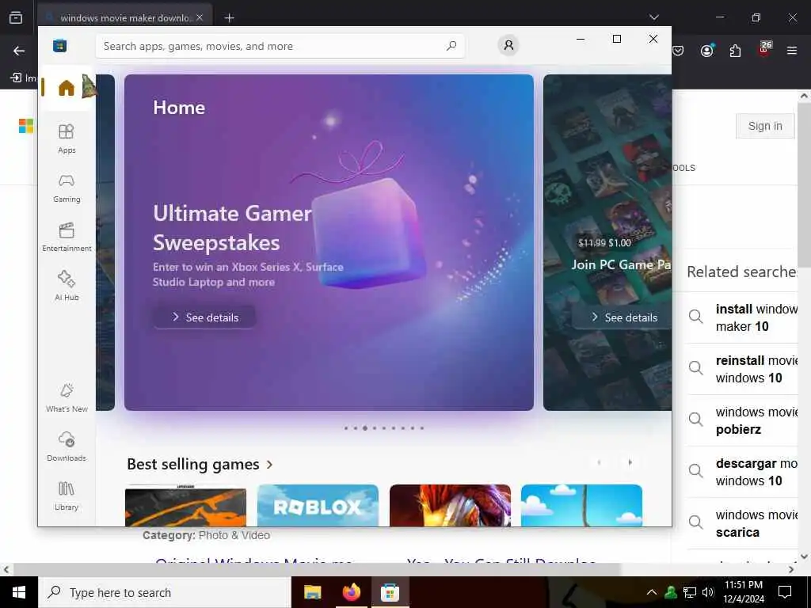The height and width of the screenshot is (608, 811).
Task: Open Firefox recent browsing view icon
Action: tap(16, 17)
